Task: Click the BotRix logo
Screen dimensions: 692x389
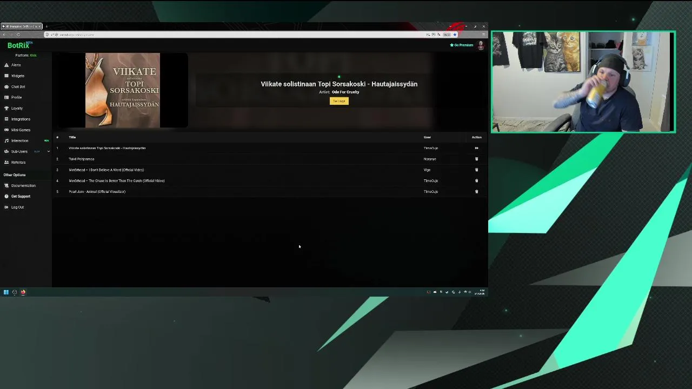Action: coord(20,45)
